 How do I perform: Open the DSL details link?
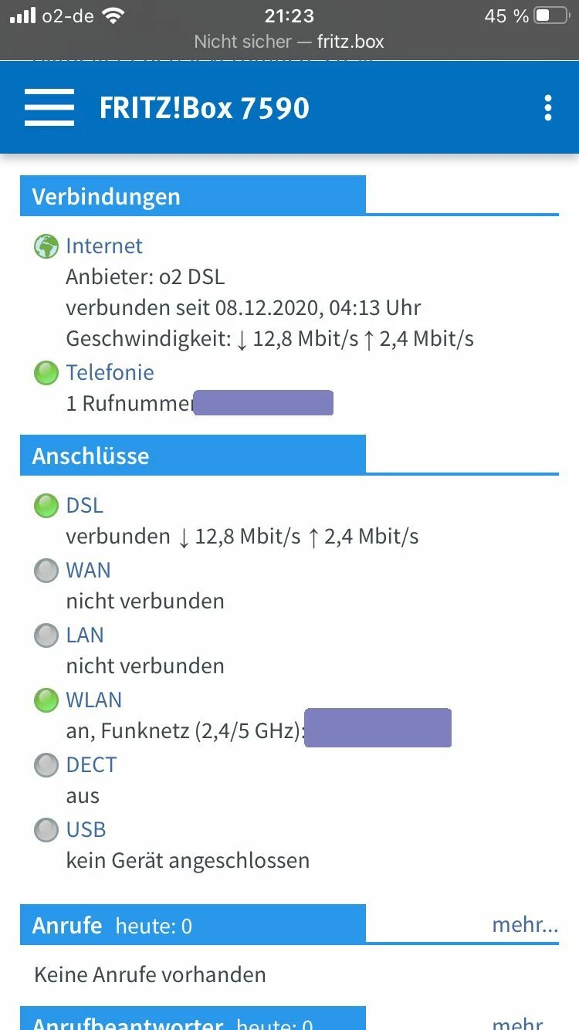point(84,506)
